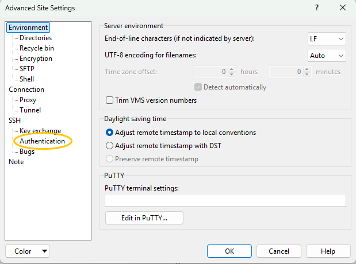Increase the time zone hours value
This screenshot has width=356, height=264.
[x=231, y=69]
